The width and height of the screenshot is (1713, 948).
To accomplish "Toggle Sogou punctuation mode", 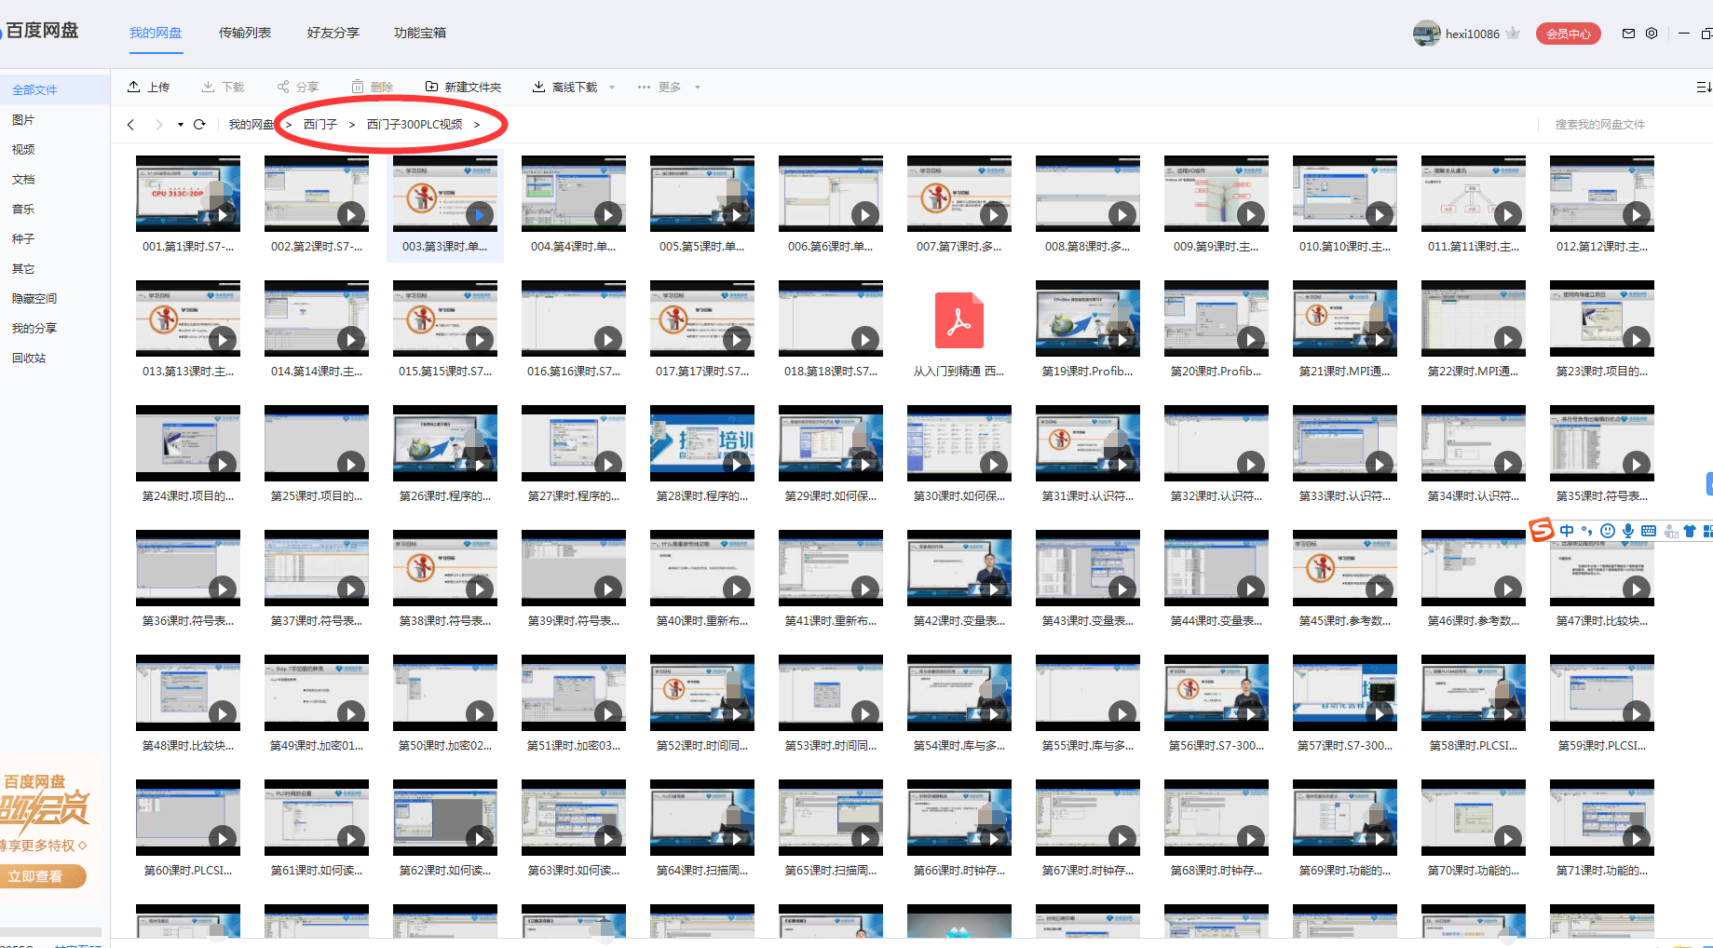I will pos(1587,531).
